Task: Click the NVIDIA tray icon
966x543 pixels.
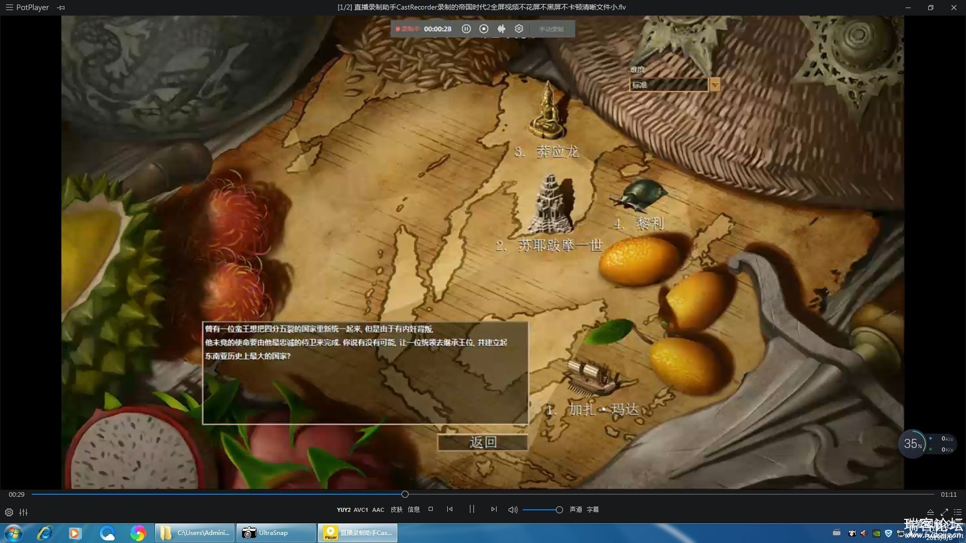Action: point(876,533)
